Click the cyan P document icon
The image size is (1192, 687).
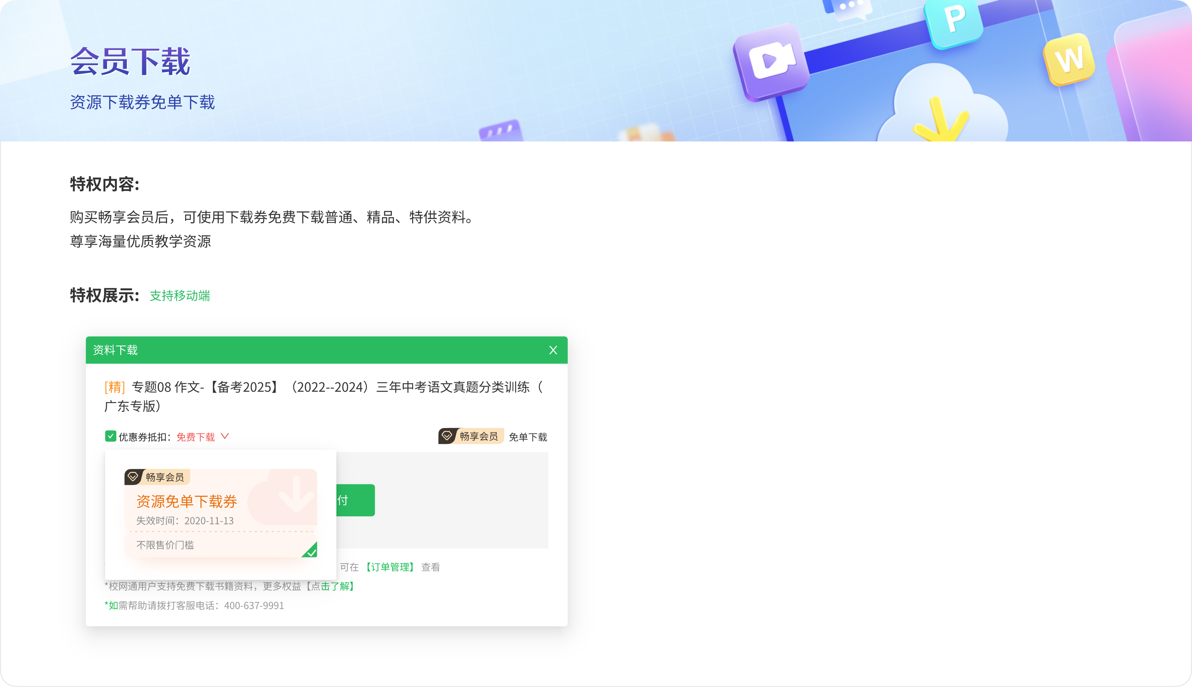[954, 21]
